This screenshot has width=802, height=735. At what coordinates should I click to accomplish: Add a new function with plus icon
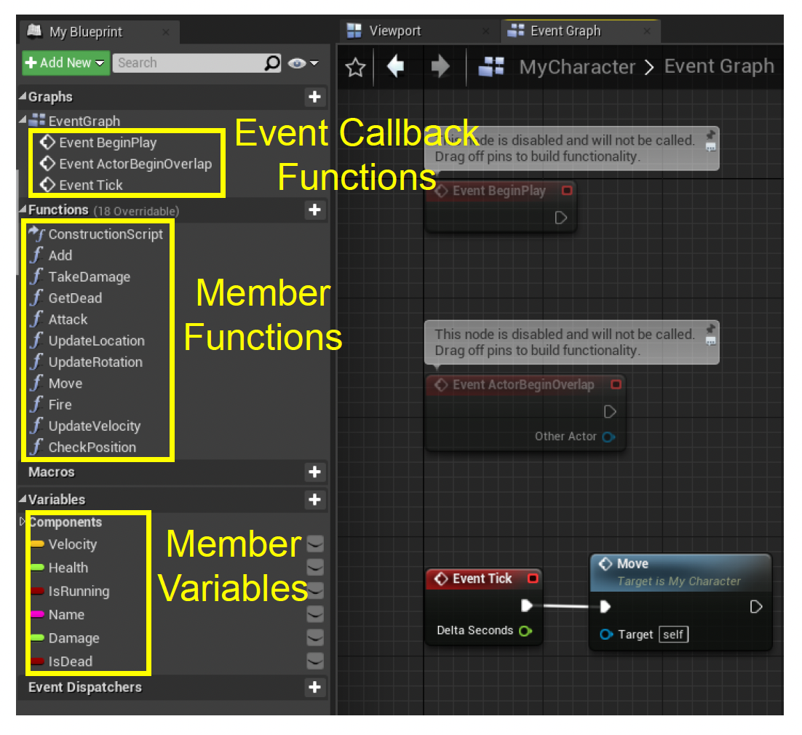coord(314,210)
